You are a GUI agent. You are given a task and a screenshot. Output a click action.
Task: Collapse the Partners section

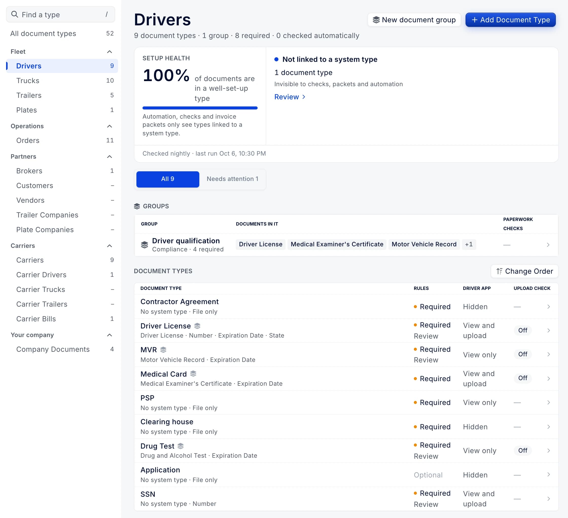tap(110, 157)
